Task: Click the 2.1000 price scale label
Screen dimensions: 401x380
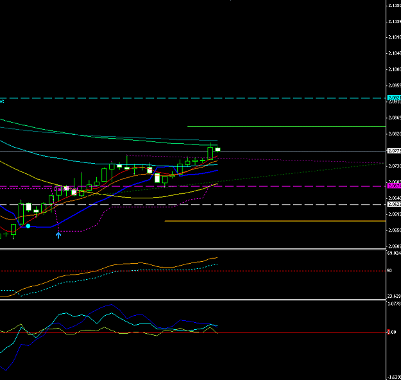Action: 395,69
